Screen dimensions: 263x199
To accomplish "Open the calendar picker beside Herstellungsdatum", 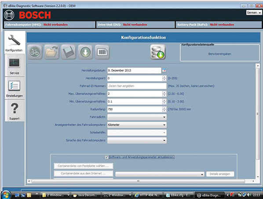I will 164,71.
